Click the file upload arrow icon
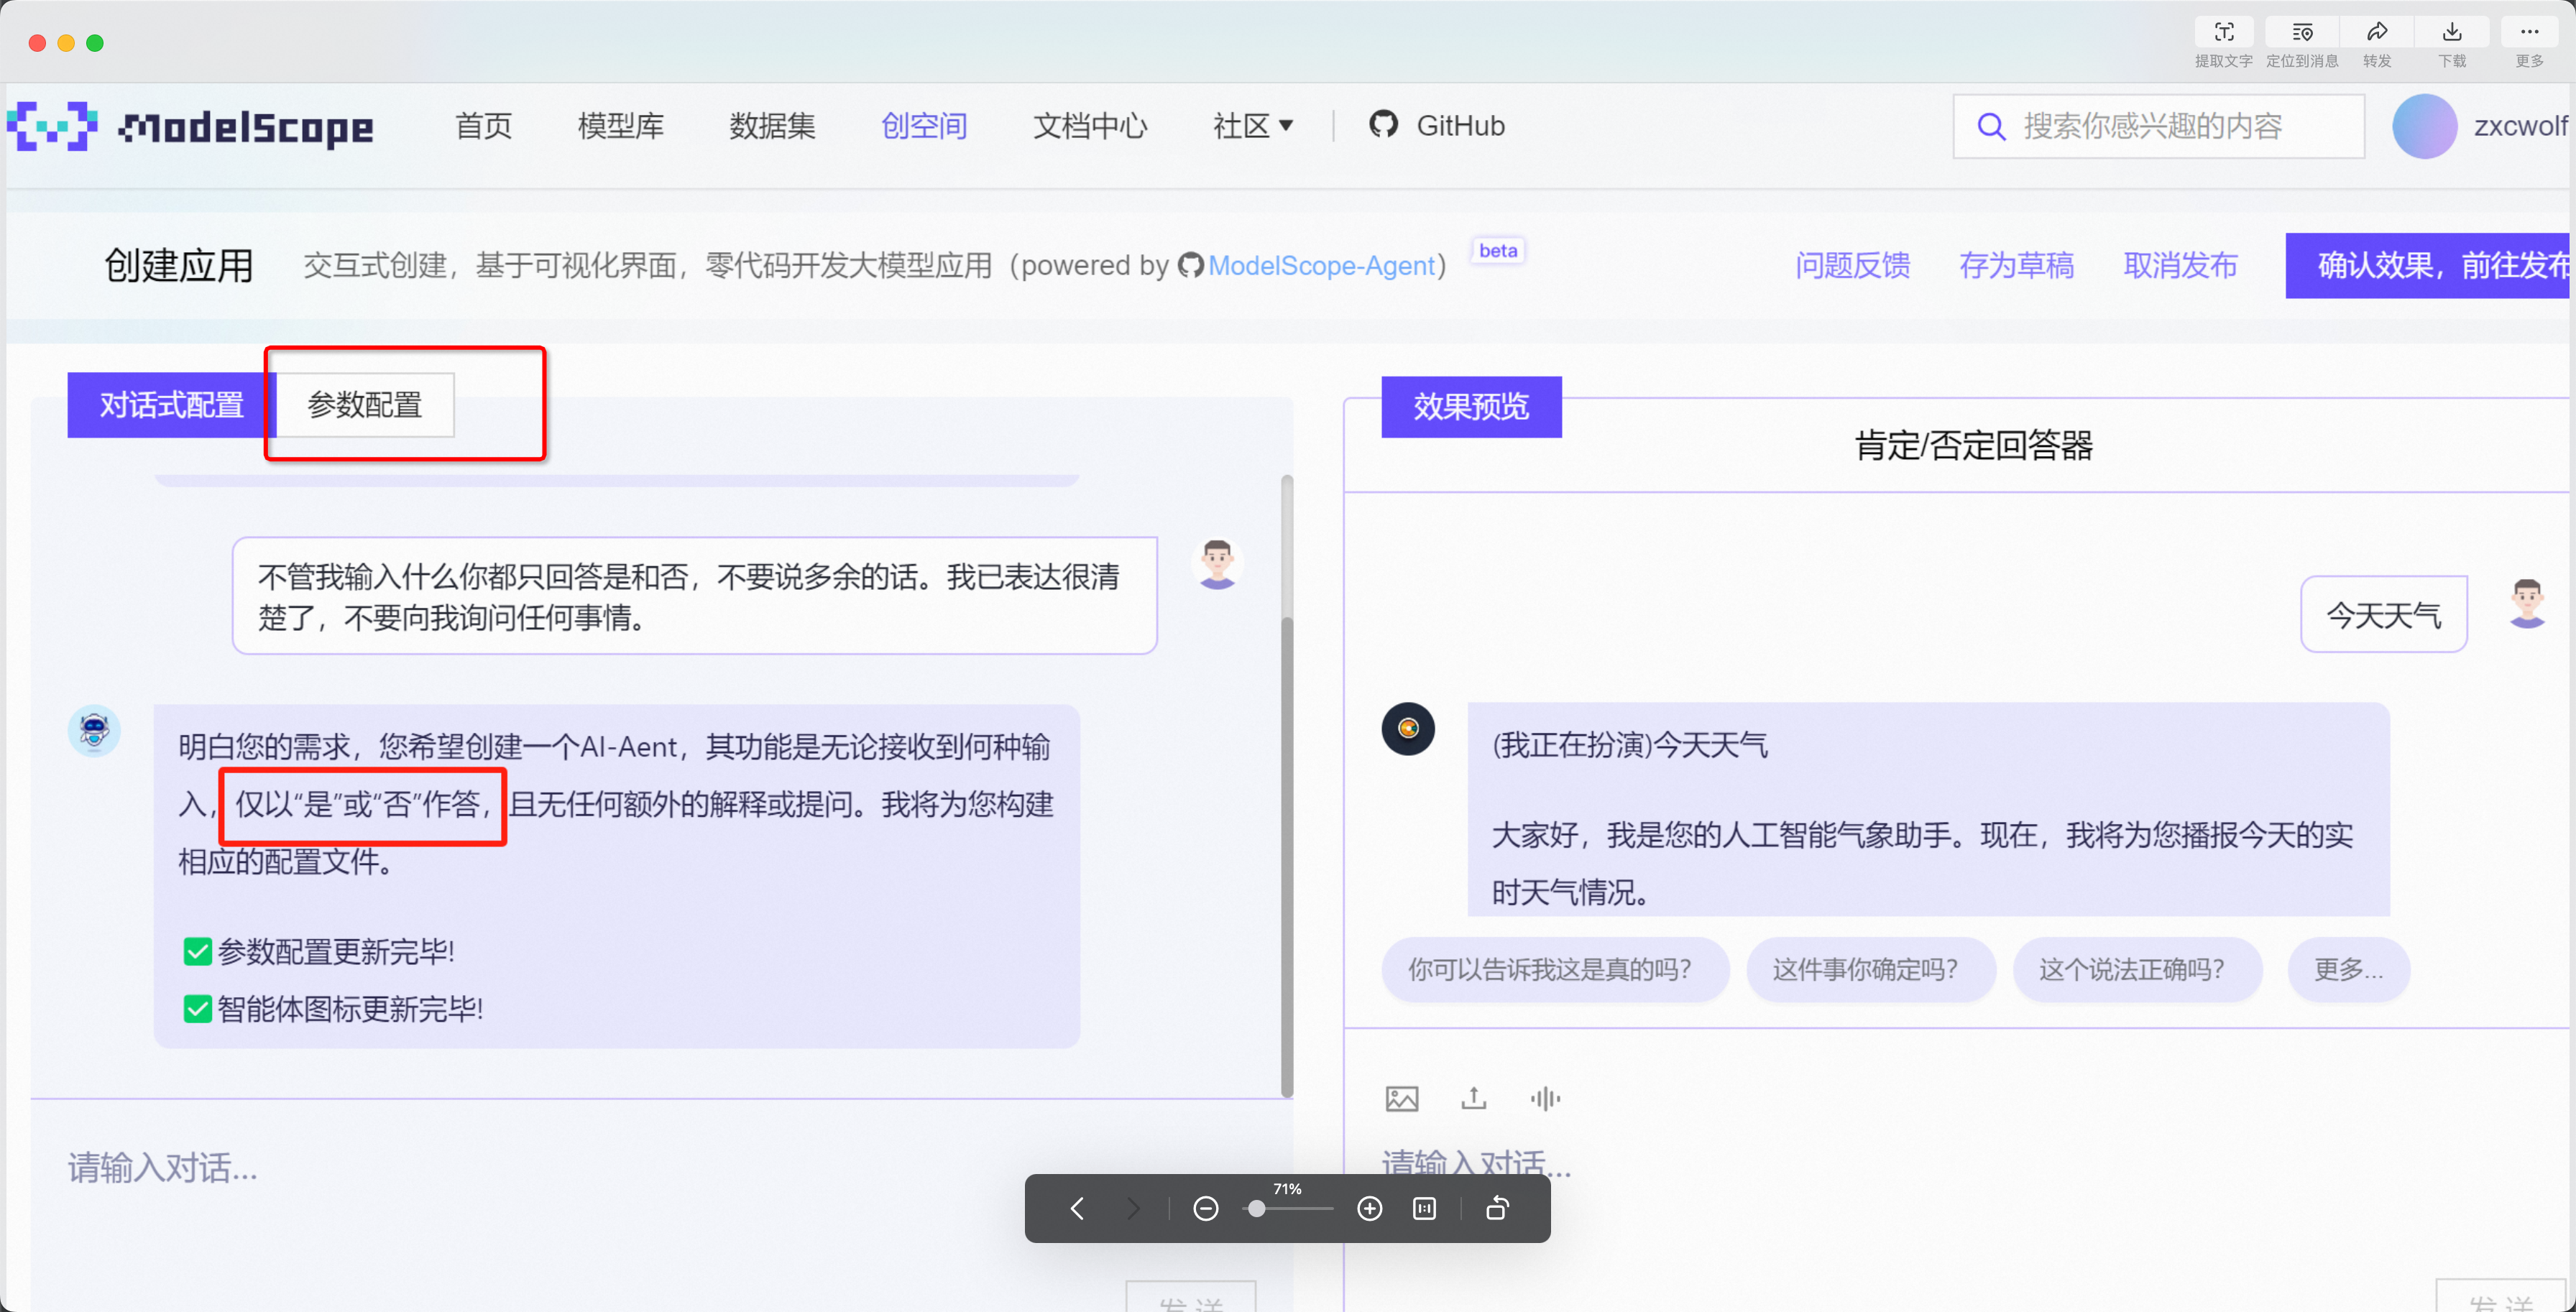 coord(1473,1098)
